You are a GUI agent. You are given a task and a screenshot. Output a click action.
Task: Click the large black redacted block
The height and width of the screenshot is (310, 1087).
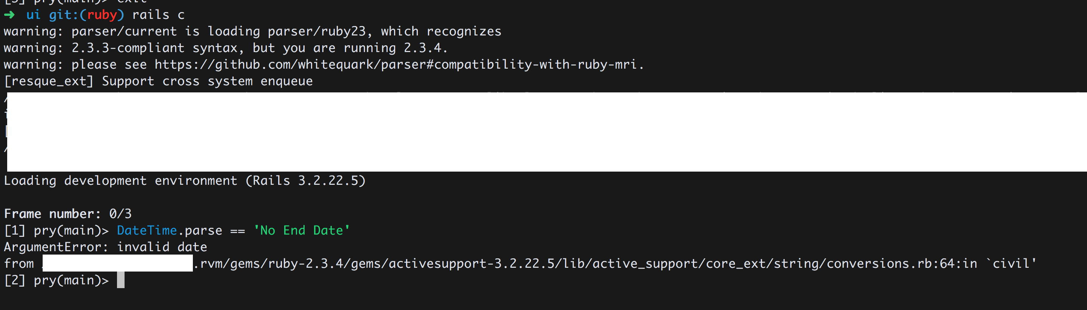(544, 132)
